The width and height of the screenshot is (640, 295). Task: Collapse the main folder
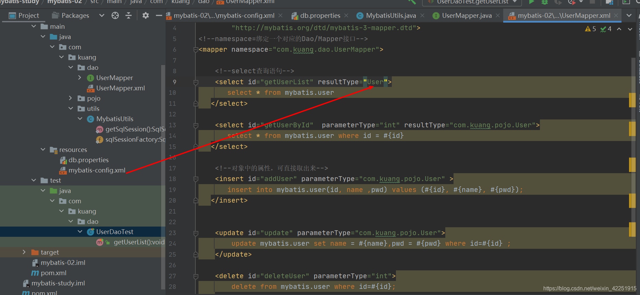(34, 26)
